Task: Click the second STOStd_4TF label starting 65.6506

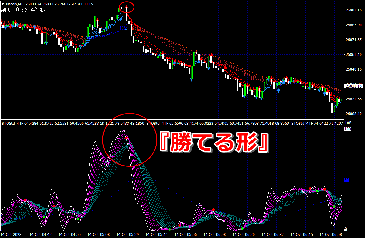Action: [x=218, y=123]
